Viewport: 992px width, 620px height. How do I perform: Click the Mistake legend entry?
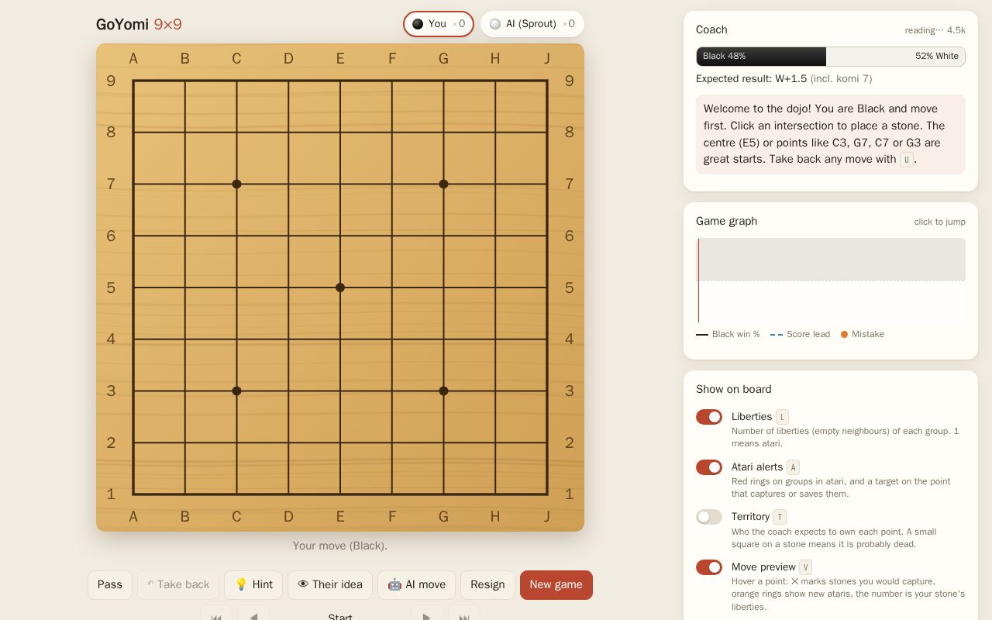pos(863,334)
